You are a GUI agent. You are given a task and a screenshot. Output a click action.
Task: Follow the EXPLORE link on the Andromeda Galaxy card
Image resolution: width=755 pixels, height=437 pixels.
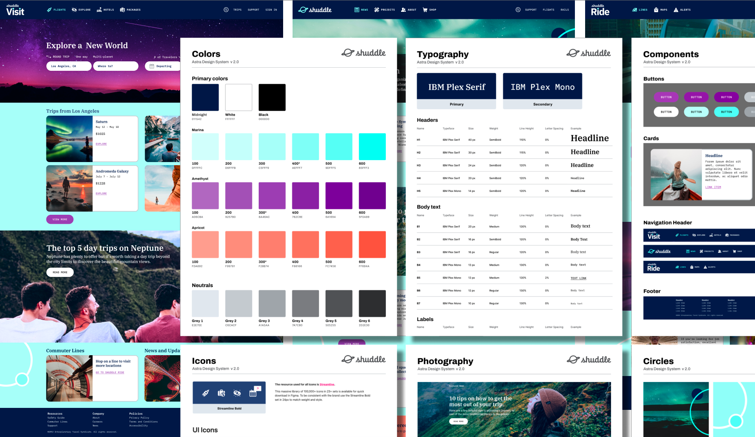click(x=101, y=194)
